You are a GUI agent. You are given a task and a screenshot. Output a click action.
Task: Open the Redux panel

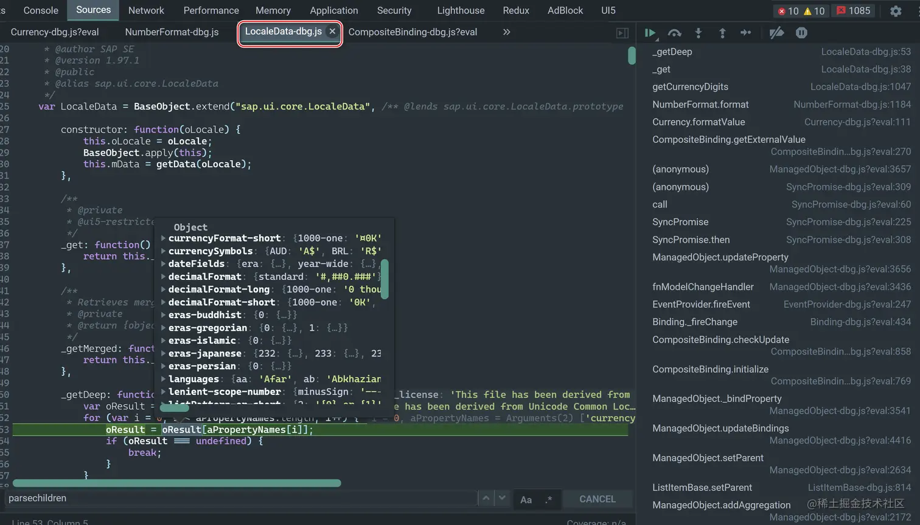pyautogui.click(x=516, y=10)
